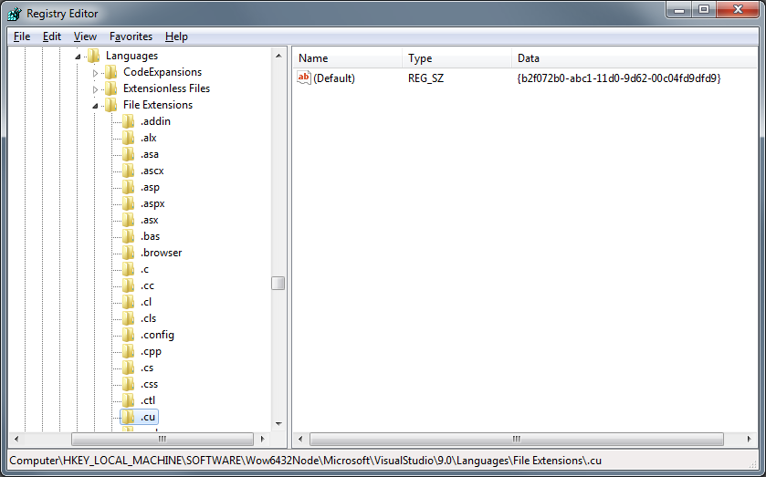Click the Registry Editor app icon in title bar

15,14
